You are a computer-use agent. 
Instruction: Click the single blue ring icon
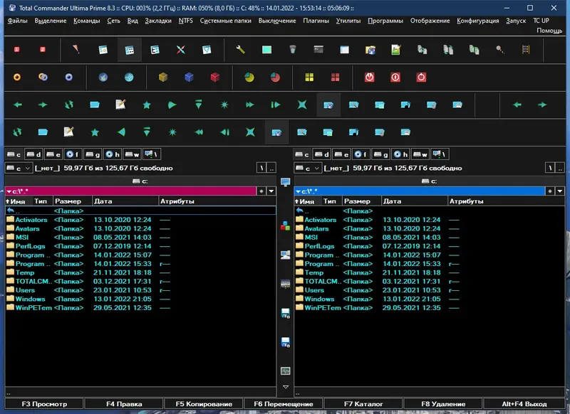(x=68, y=77)
